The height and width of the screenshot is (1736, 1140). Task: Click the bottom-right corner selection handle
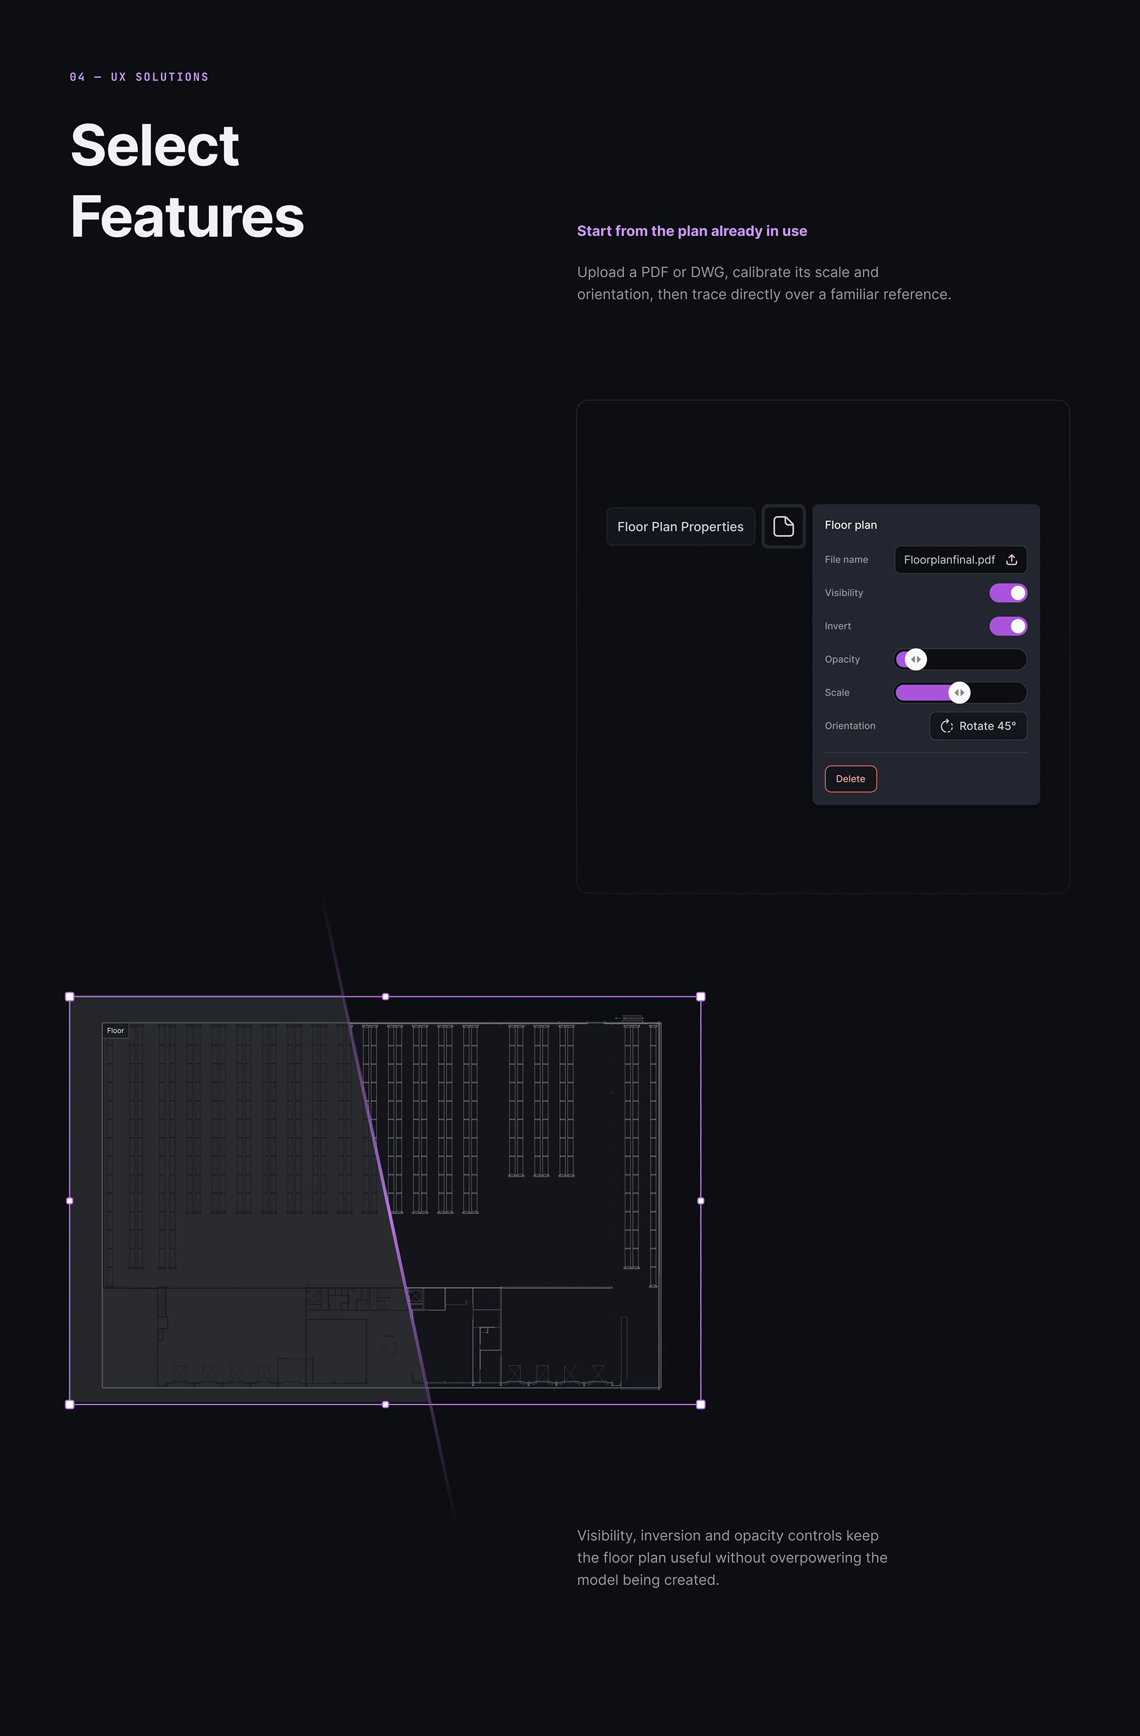point(701,1404)
